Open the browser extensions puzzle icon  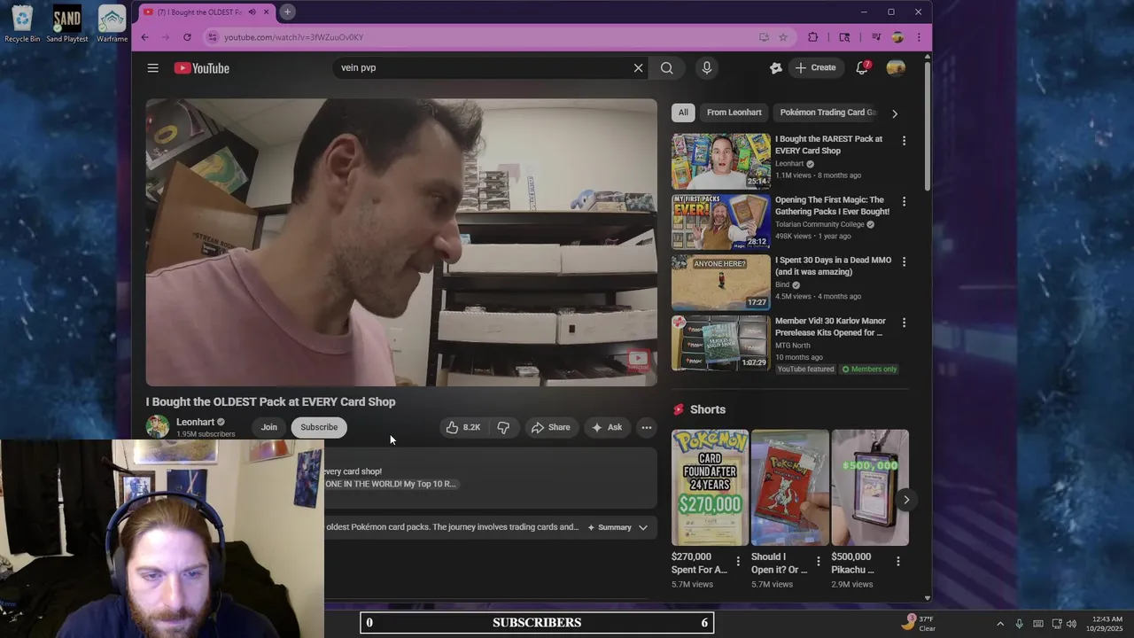(812, 37)
